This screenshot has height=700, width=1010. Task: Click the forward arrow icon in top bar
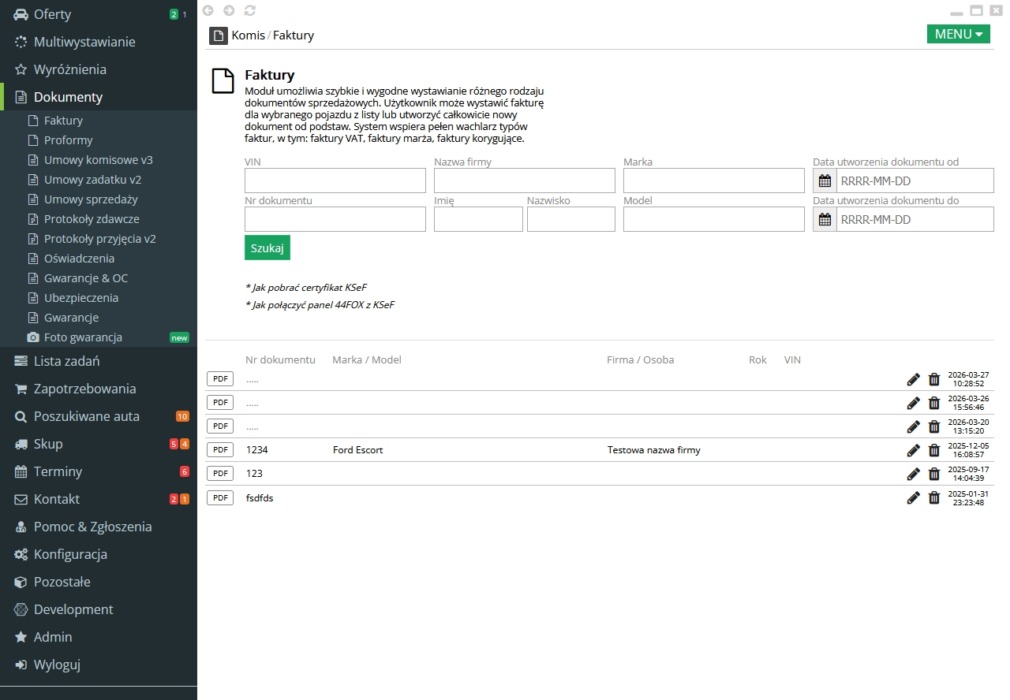229,10
